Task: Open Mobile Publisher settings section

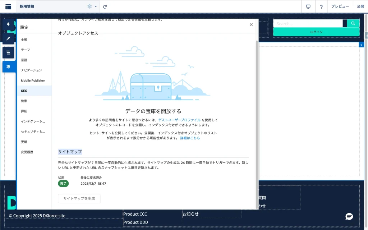Action: [33, 80]
